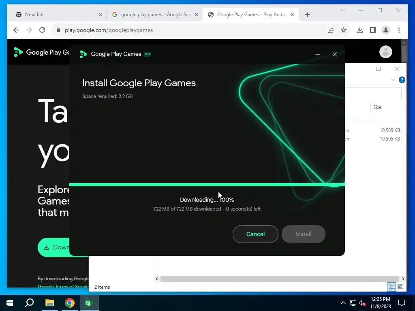Viewport: 415px width, 311px height.
Task: Select second 10,505 KB file row
Action: click(x=374, y=139)
